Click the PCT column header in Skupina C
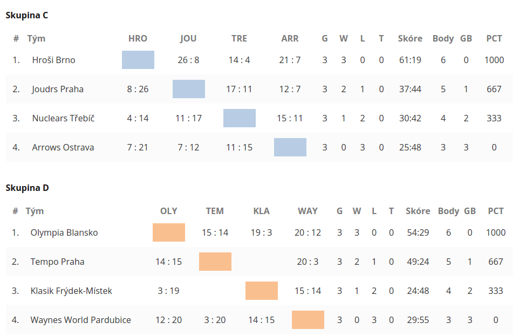 [494, 38]
